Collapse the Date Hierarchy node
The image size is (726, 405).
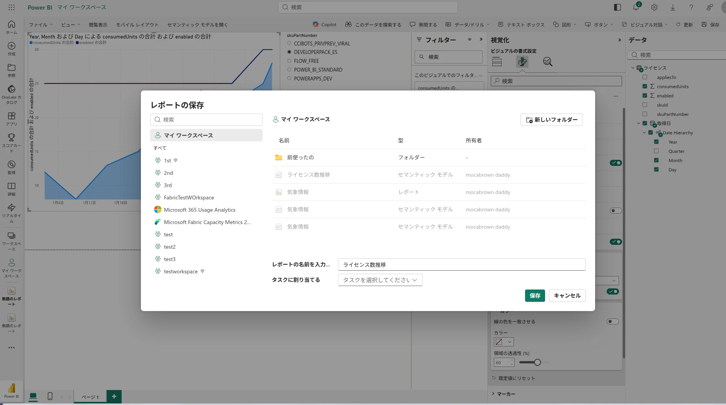644,132
